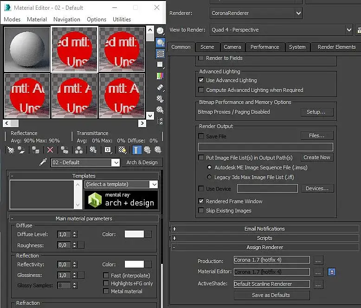Select the gray sphere sample slot
Screen dimensions: 361x308
[27, 49]
